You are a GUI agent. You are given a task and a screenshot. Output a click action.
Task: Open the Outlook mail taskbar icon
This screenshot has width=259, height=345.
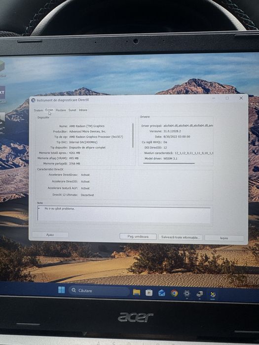[162, 293]
